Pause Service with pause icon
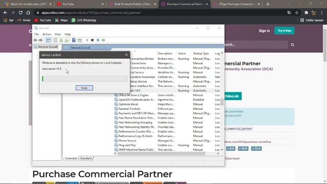This screenshot has height=184, width=327. 98,40
